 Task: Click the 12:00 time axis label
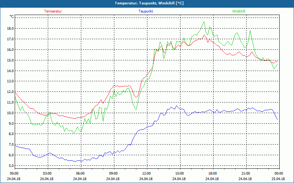(x=146, y=173)
